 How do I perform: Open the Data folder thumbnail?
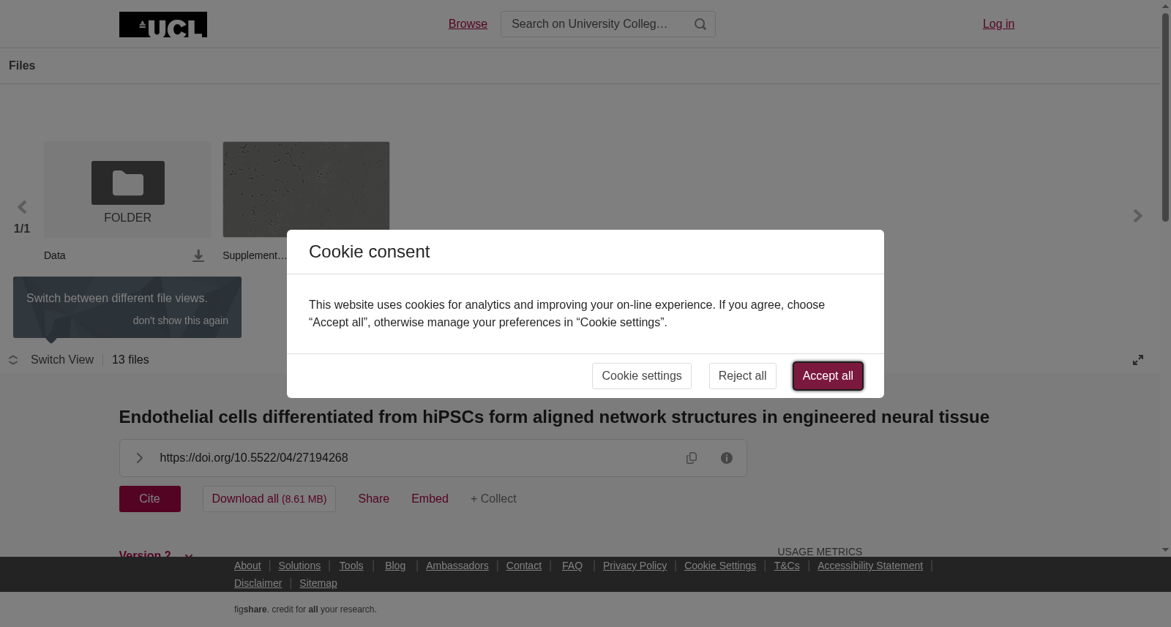(x=127, y=189)
